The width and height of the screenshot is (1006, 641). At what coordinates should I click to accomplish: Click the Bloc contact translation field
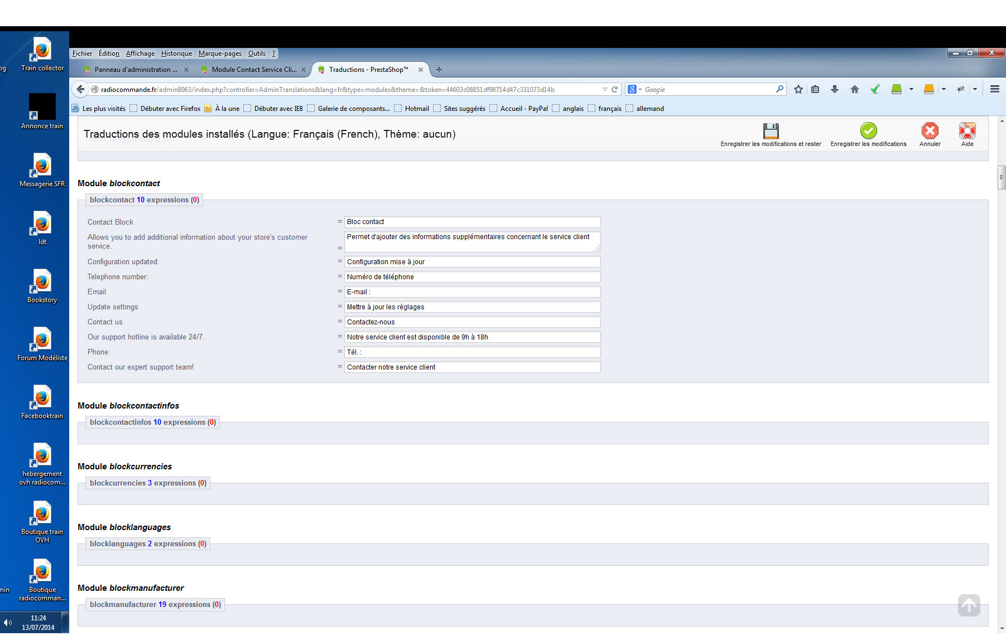[x=472, y=222]
